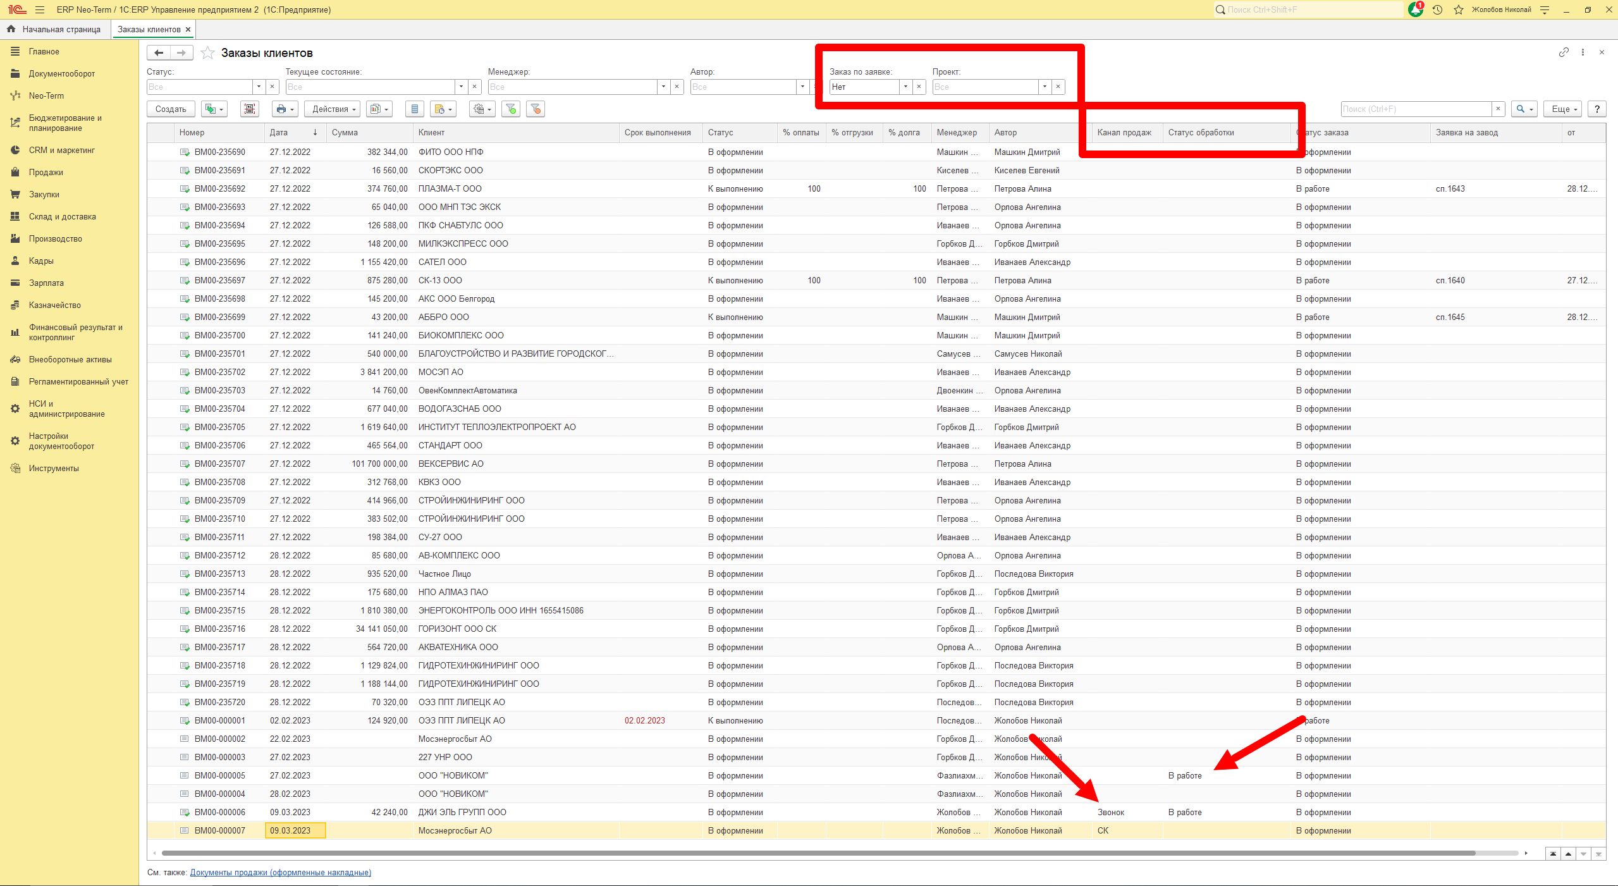Image resolution: width=1618 pixels, height=886 pixels.
Task: Open favorites star in title bar
Action: (1459, 9)
